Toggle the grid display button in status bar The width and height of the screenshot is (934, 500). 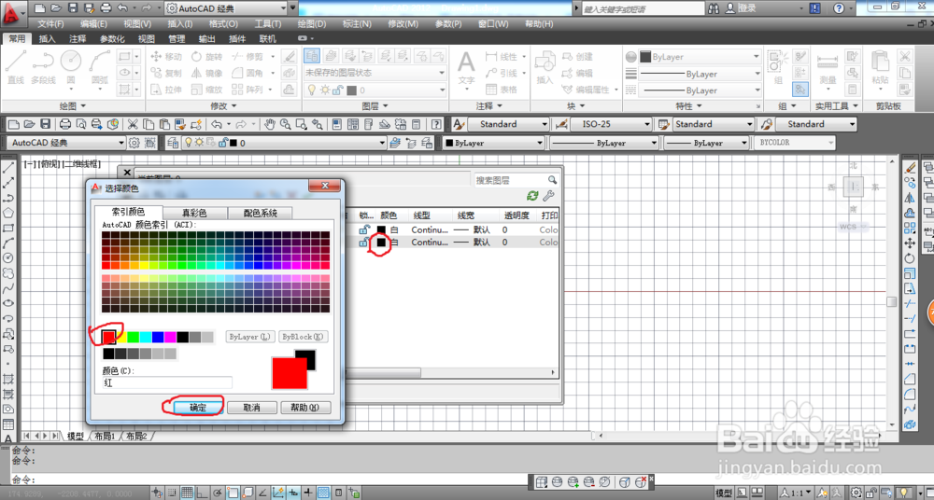click(187, 493)
